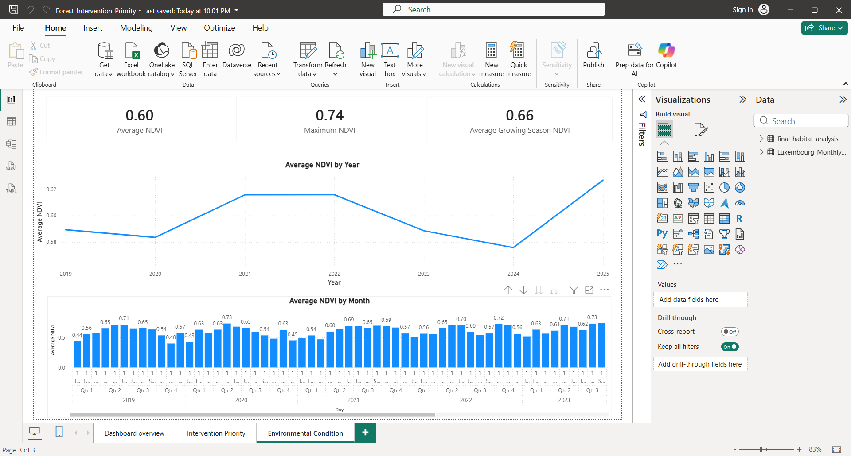Open the Optimize ribbon tab

point(219,28)
